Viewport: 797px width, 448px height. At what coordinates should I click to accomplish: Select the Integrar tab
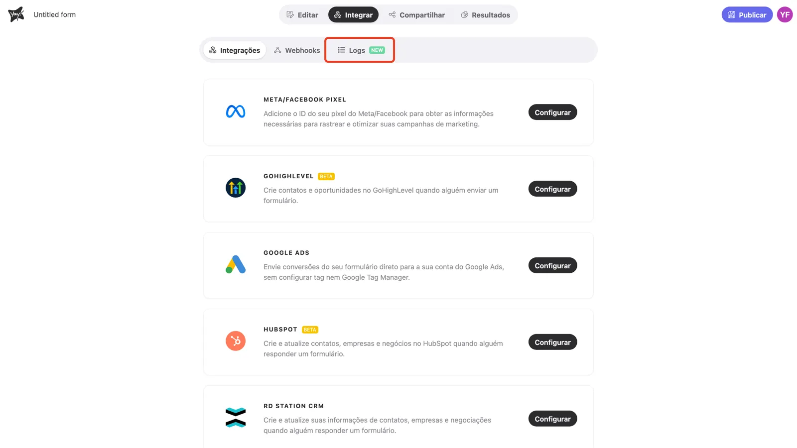(x=353, y=15)
